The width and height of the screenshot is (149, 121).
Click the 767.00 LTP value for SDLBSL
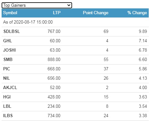pos(54,31)
